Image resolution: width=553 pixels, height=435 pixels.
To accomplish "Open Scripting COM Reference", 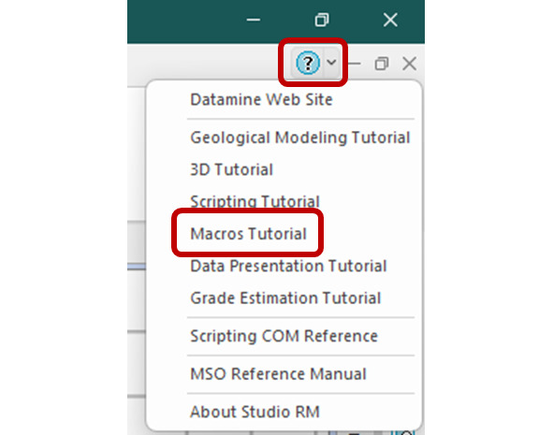I will (x=284, y=336).
